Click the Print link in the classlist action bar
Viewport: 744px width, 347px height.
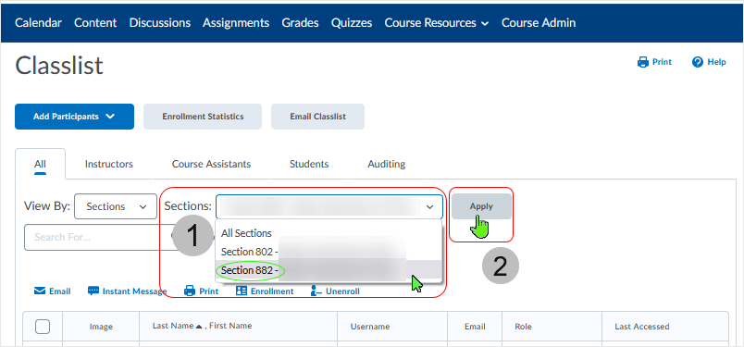click(209, 291)
